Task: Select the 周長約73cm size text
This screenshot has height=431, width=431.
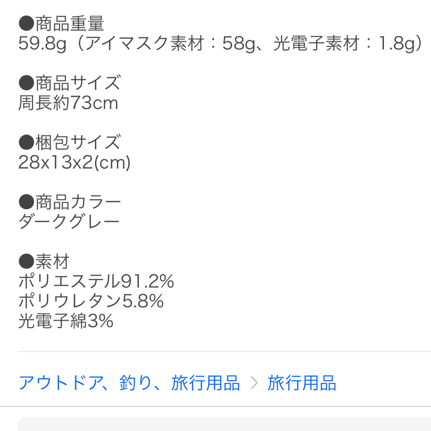Action: pyautogui.click(x=68, y=103)
